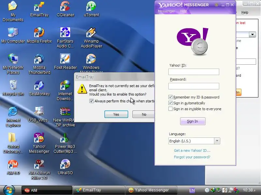
Task: Select the FairStars Audio Converter icon
Action: pyautogui.click(x=65, y=38)
